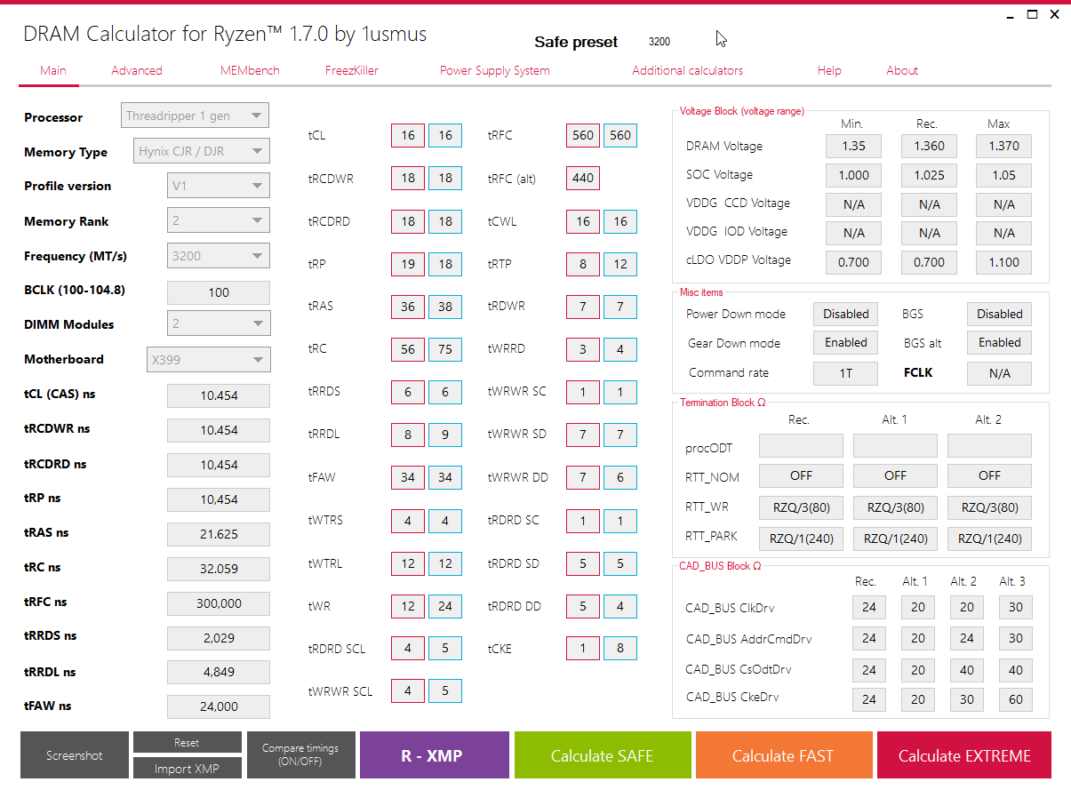Image resolution: width=1071 pixels, height=806 pixels.
Task: Click the Import XMP button
Action: coord(187,768)
